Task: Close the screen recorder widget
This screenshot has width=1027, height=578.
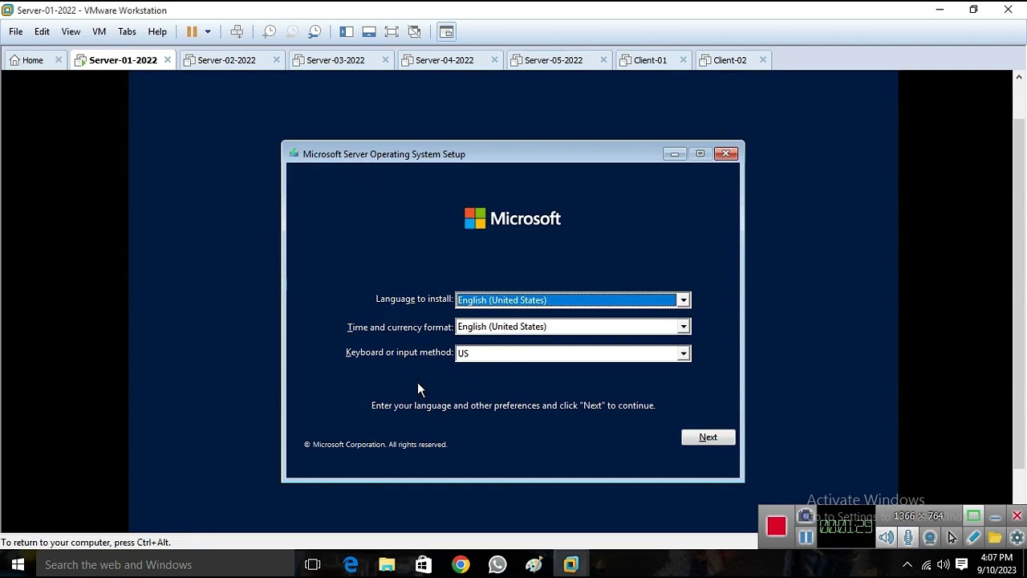Action: click(1017, 516)
